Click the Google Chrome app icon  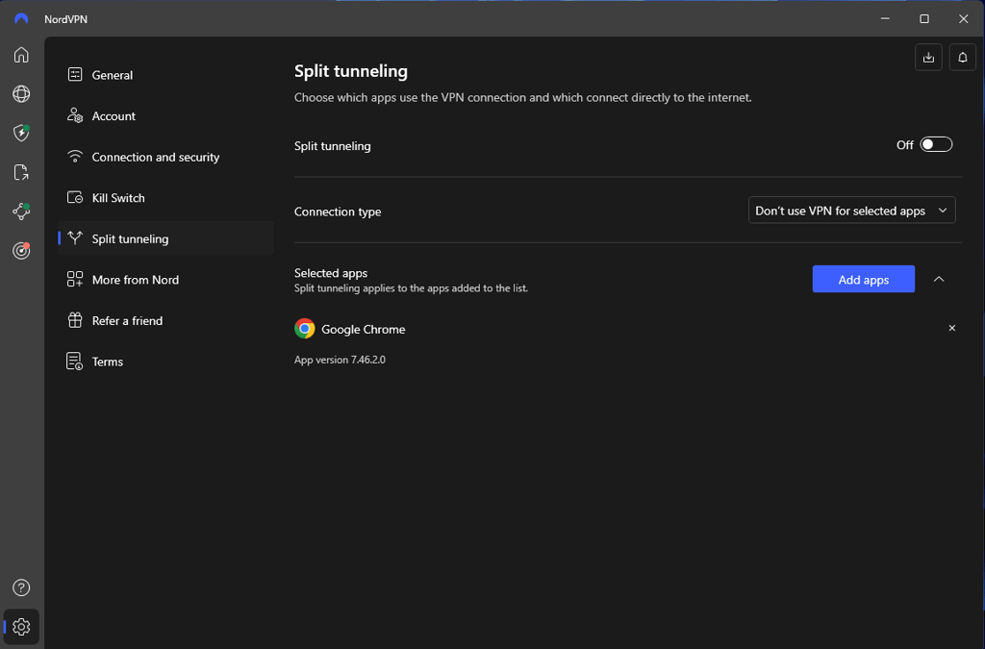click(x=305, y=328)
